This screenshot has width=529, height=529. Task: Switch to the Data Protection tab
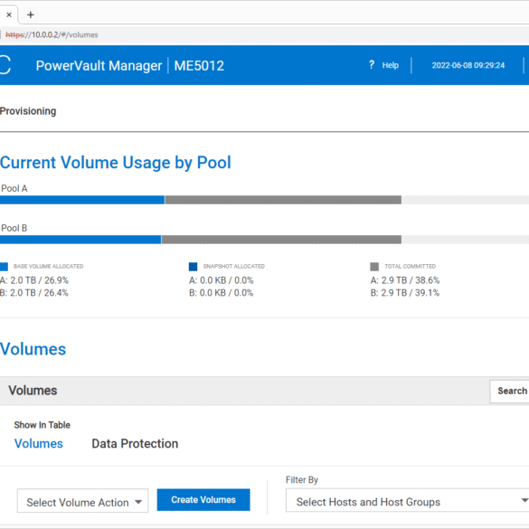[135, 444]
